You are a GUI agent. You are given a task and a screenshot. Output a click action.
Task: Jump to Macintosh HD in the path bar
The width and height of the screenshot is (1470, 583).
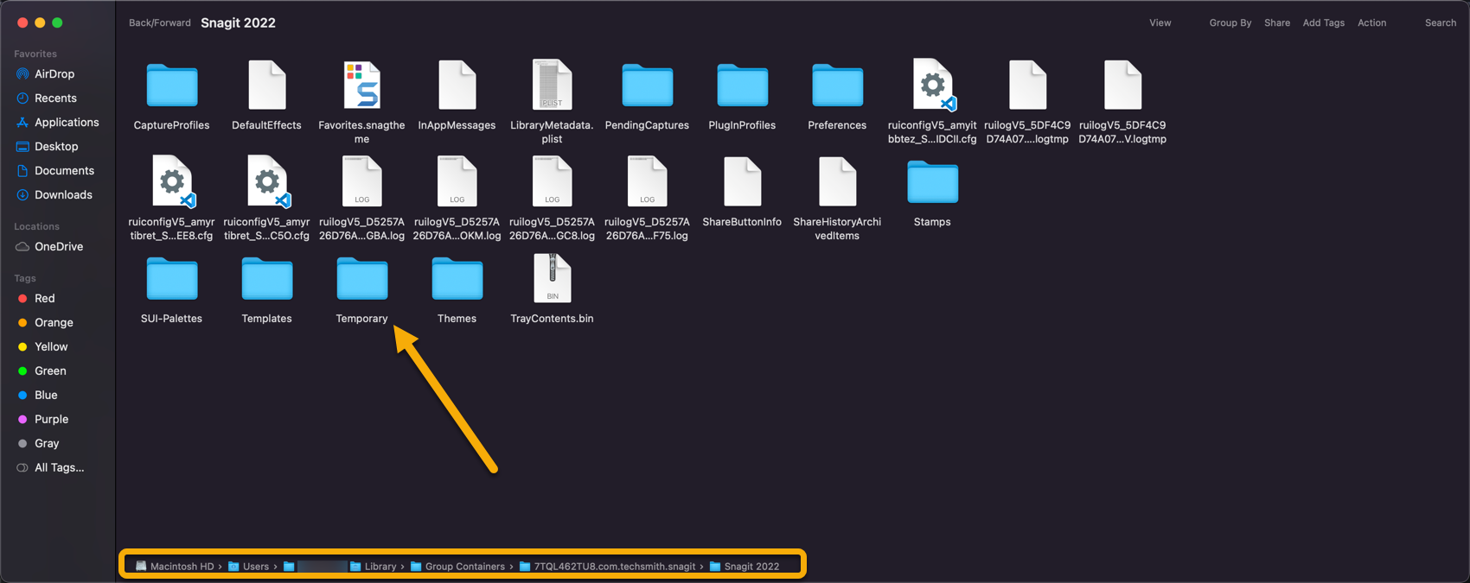click(175, 567)
